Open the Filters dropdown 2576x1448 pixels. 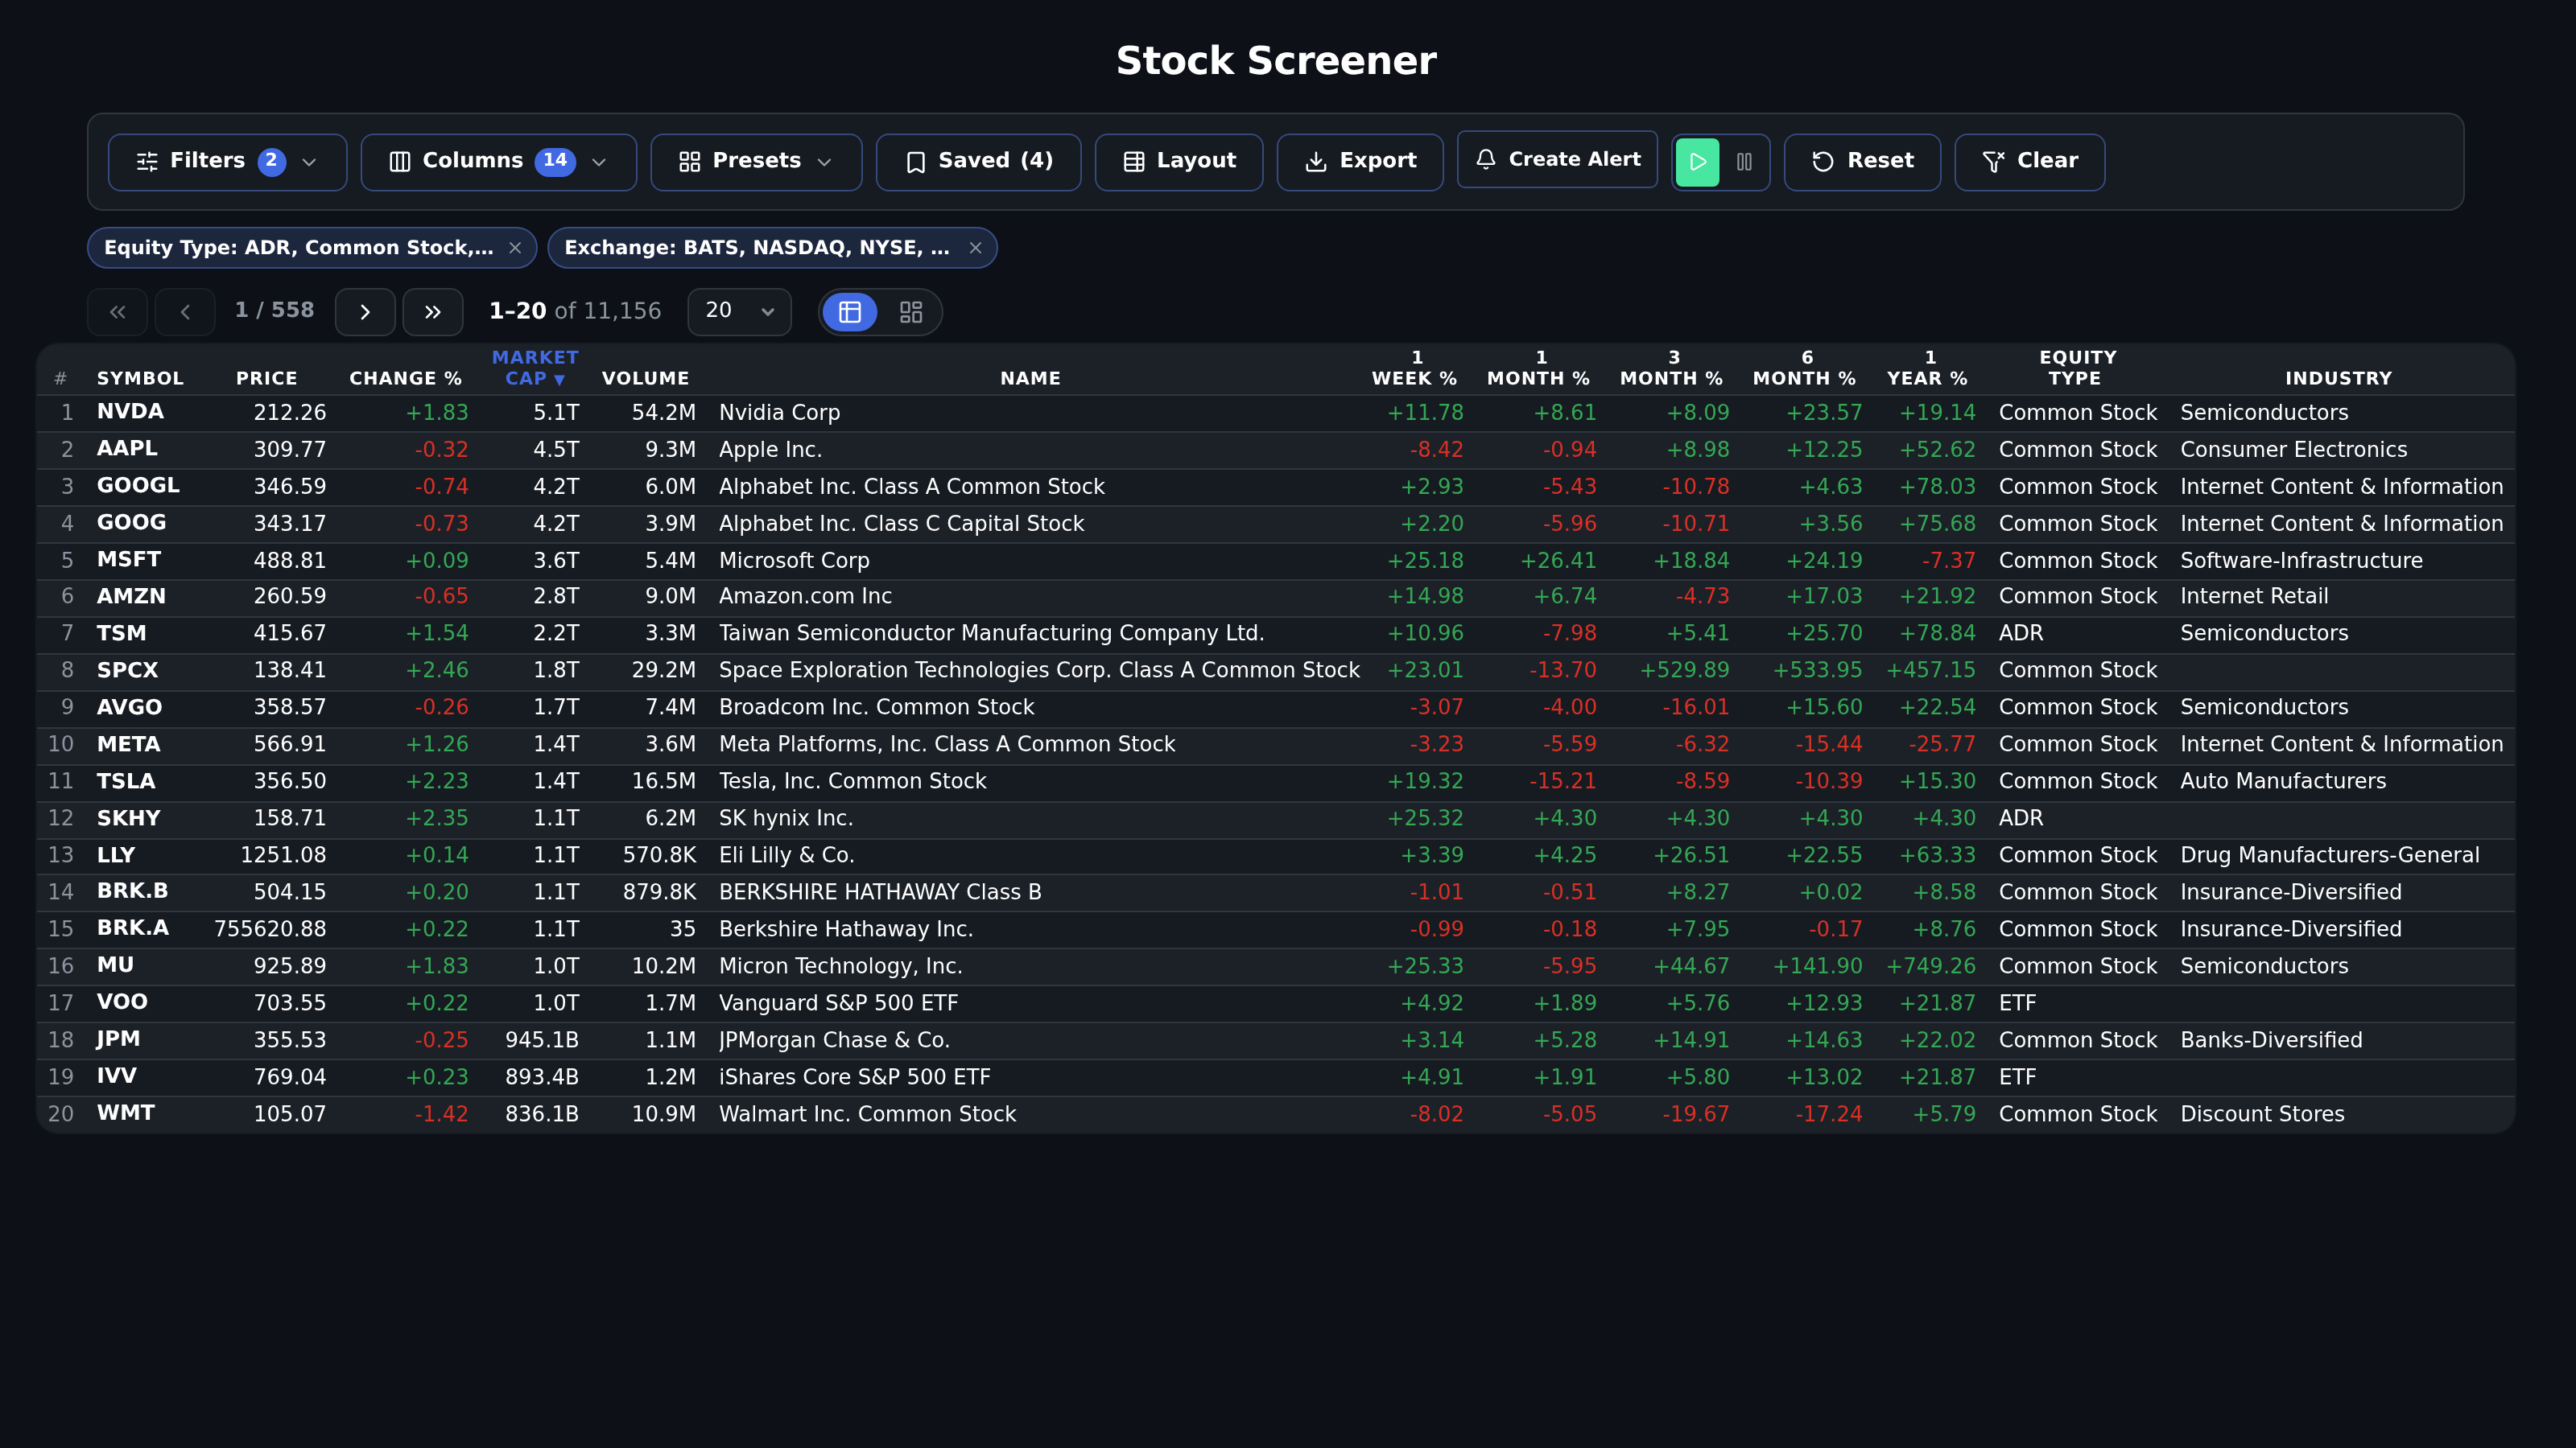[x=228, y=162]
